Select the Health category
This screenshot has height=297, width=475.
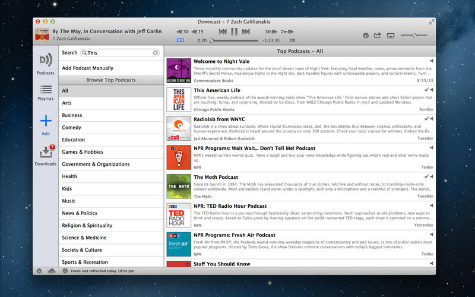click(111, 176)
